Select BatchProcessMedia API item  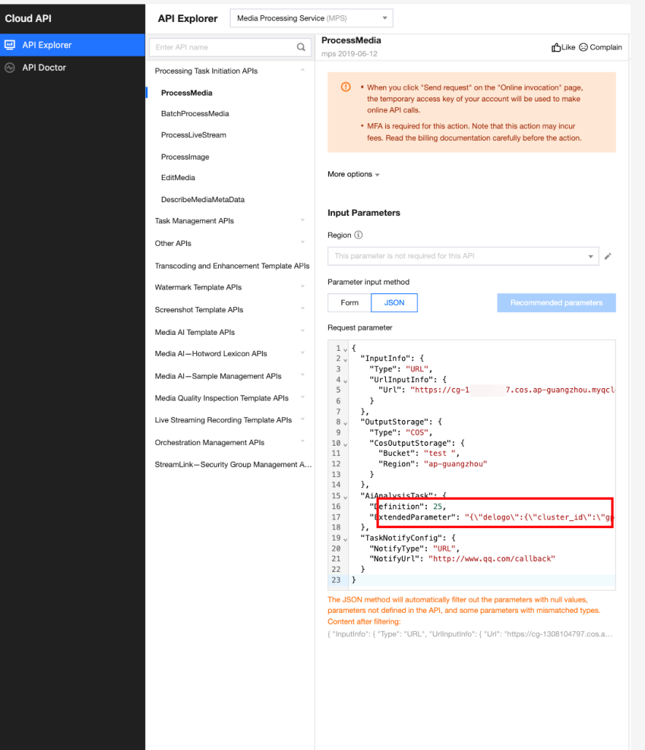pyautogui.click(x=195, y=113)
